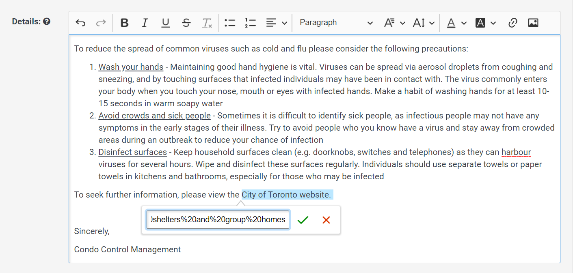Toggle italic formatting

click(x=145, y=23)
